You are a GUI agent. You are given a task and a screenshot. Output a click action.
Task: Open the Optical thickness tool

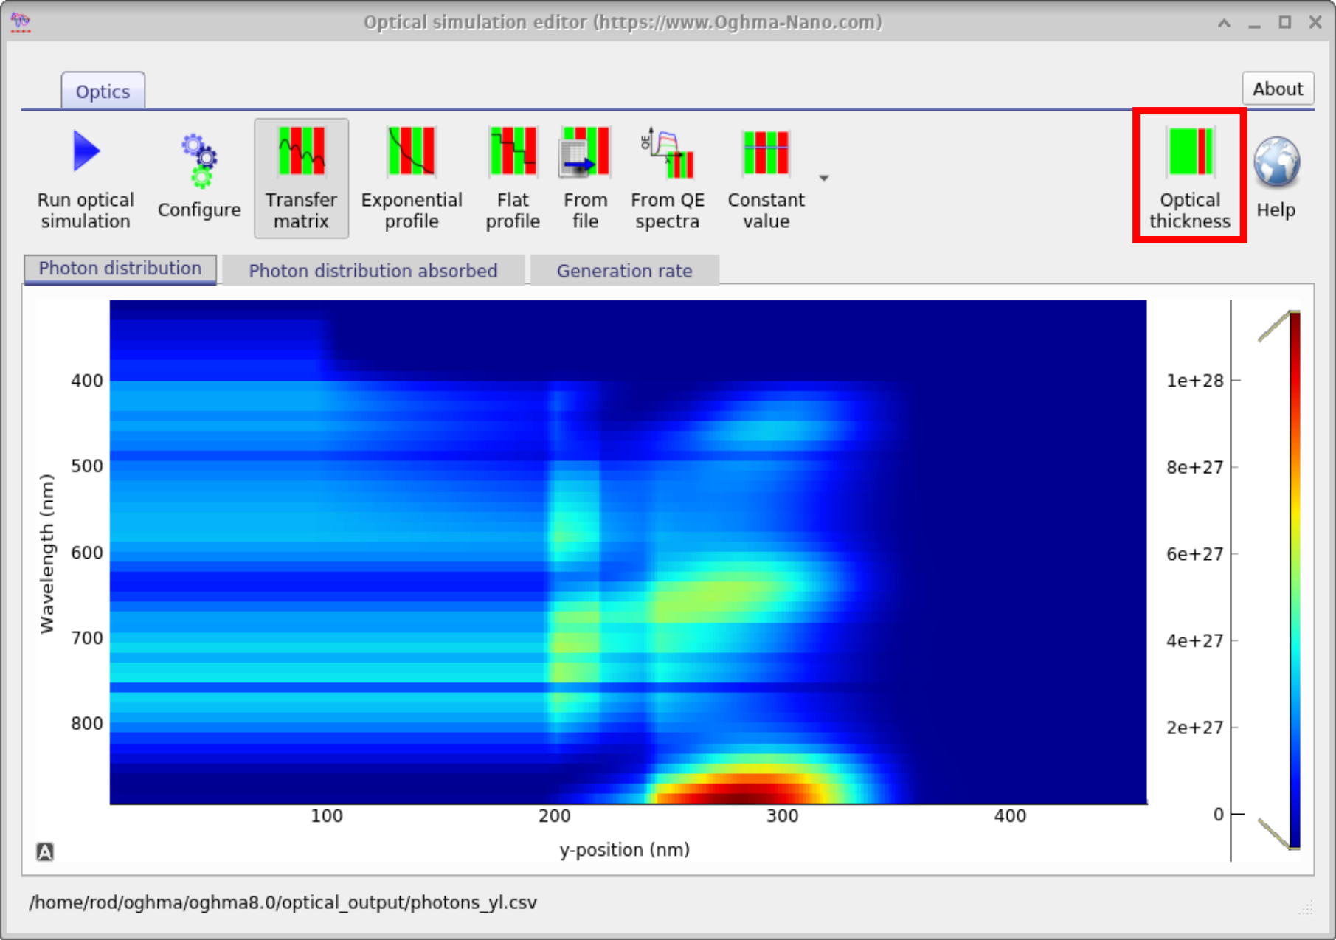point(1189,177)
